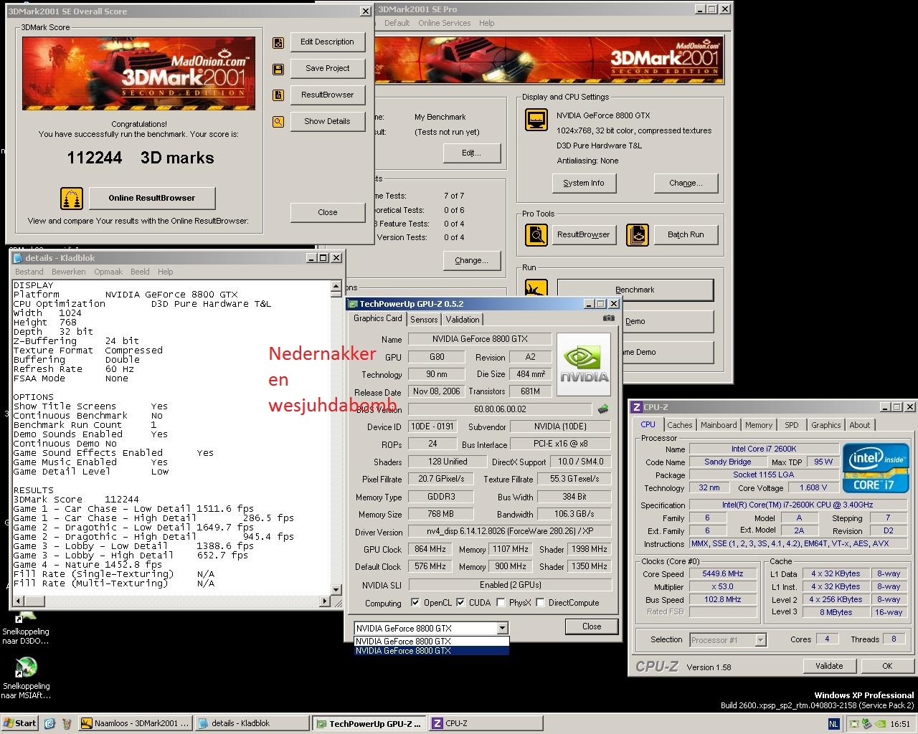Click the ResultBrowser icon in Pro Tools
The image size is (918, 734).
coord(536,234)
